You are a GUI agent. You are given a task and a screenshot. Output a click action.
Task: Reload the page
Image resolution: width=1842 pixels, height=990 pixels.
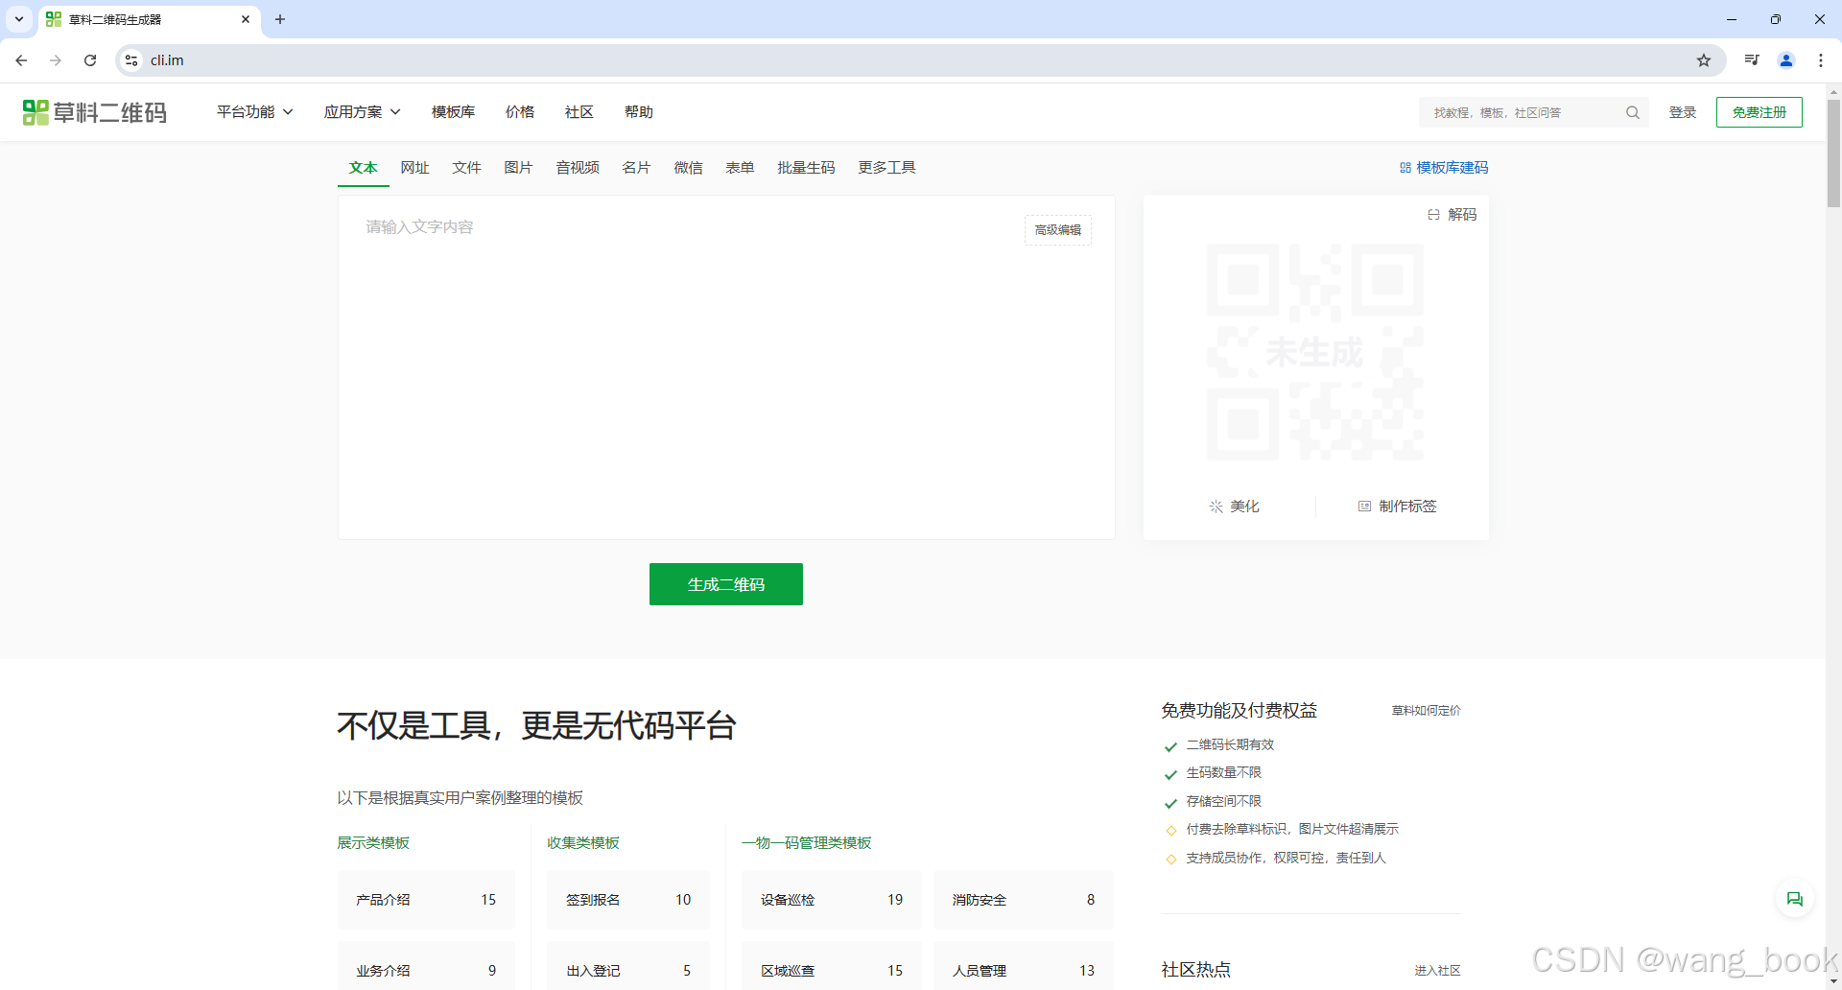90,60
